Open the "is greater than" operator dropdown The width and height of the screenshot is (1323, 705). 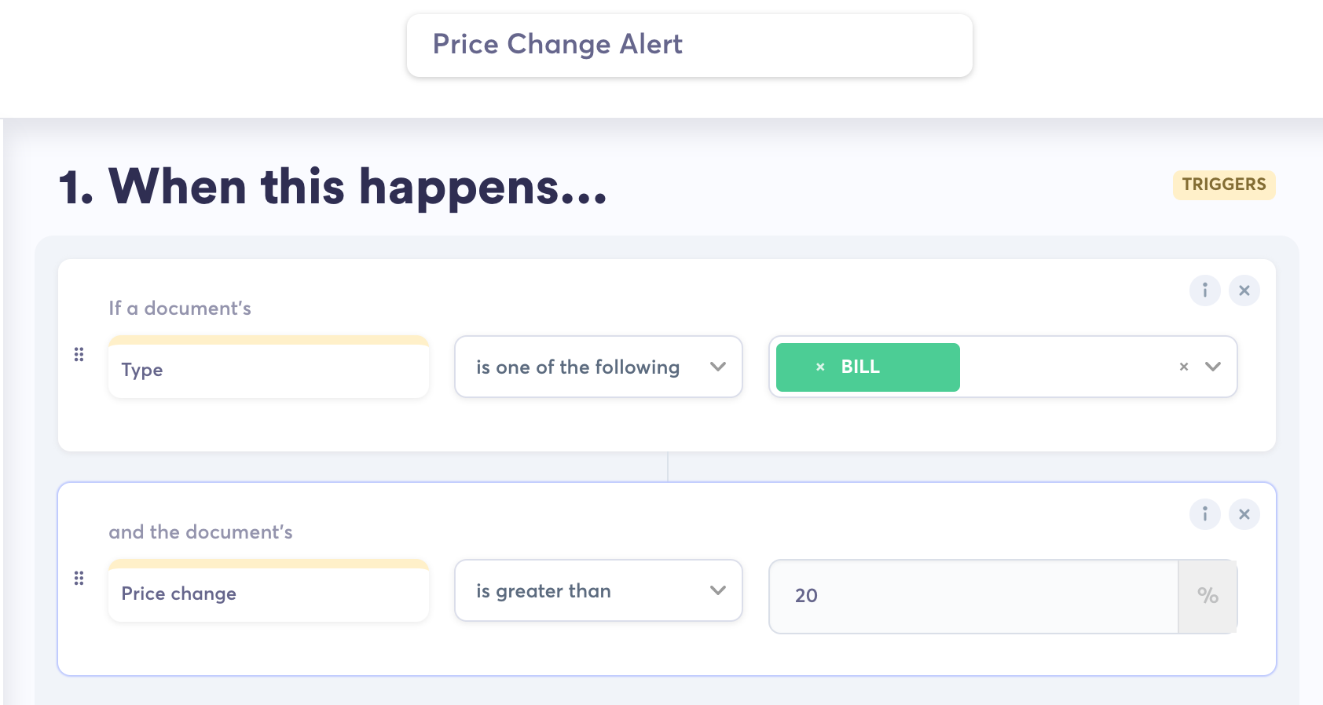(x=598, y=590)
